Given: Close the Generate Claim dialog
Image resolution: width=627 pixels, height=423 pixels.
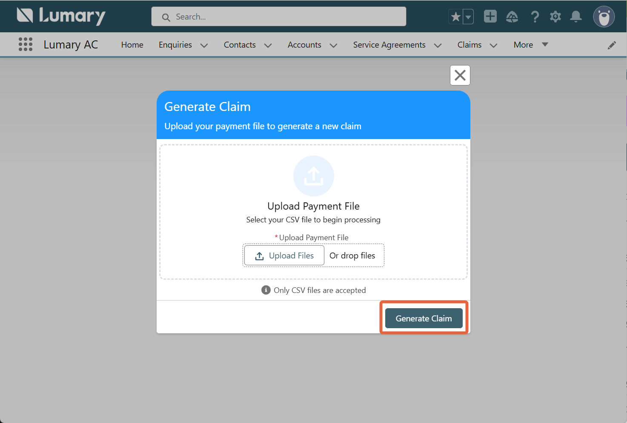Looking at the screenshot, I should click(x=460, y=75).
